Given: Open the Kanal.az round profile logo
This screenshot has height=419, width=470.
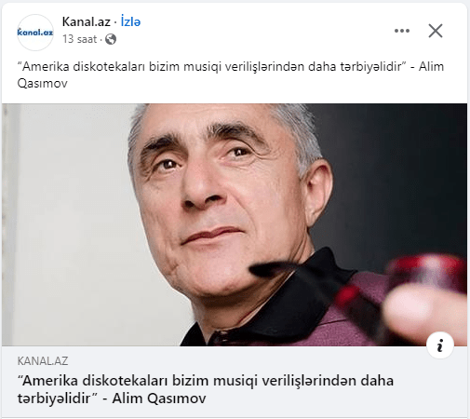Looking at the screenshot, I should tap(35, 33).
